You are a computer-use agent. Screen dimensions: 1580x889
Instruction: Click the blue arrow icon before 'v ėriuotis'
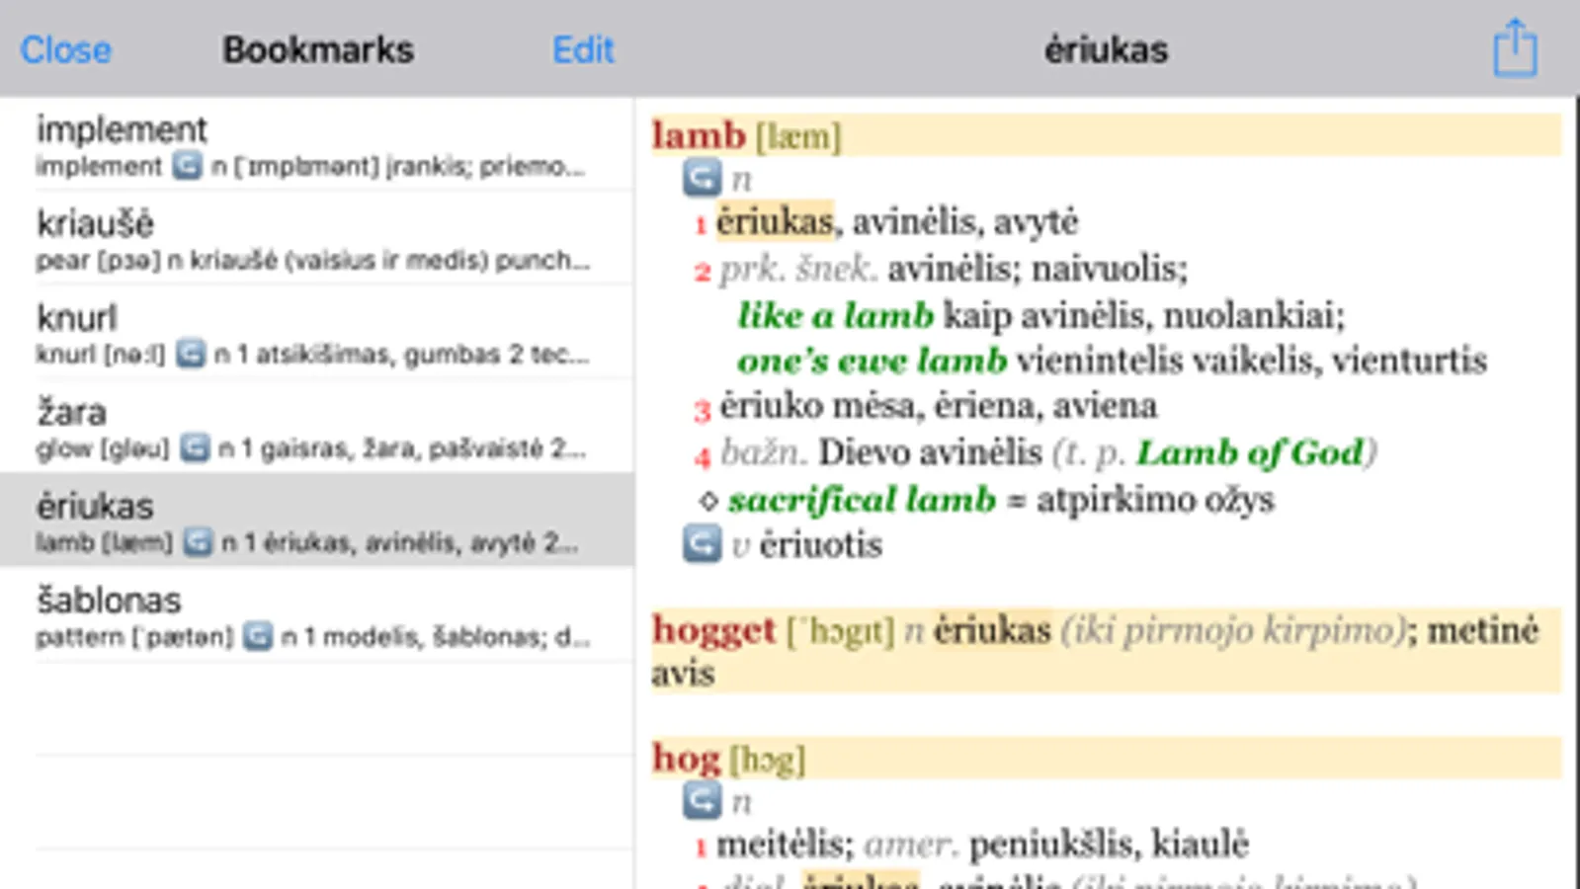click(x=702, y=544)
